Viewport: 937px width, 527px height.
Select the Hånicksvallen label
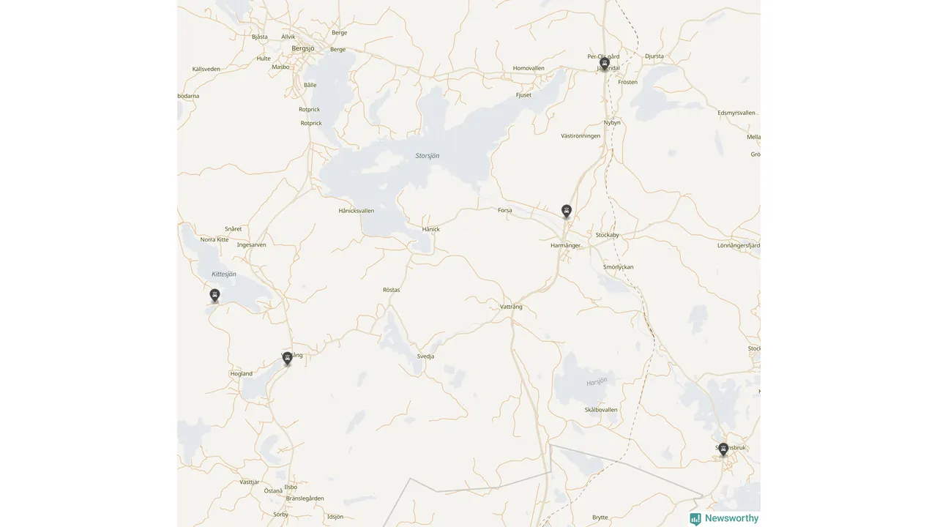pos(356,211)
